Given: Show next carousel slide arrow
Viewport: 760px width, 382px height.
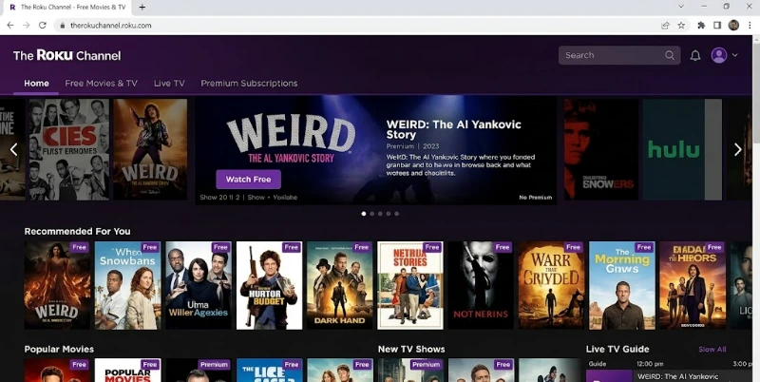Looking at the screenshot, I should (738, 149).
